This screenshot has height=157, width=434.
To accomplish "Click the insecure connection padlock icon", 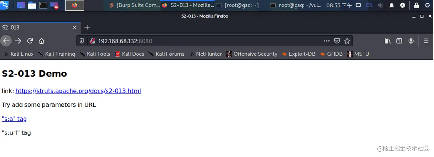I will pos(92,41).
